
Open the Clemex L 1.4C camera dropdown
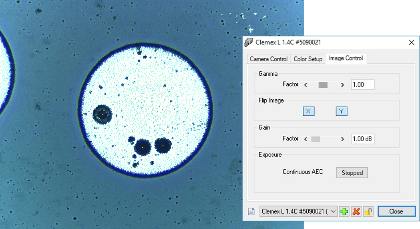pyautogui.click(x=298, y=212)
